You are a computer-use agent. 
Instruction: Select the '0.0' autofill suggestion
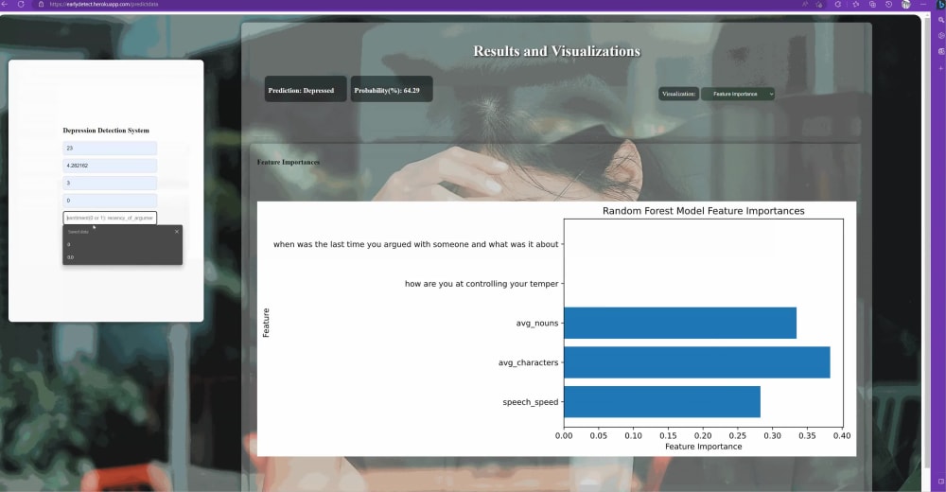(122, 257)
